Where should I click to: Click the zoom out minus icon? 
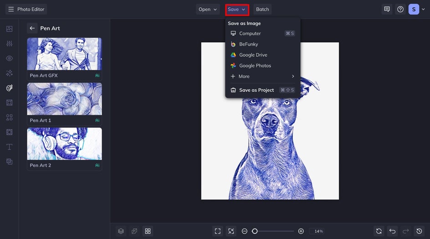[244, 231]
